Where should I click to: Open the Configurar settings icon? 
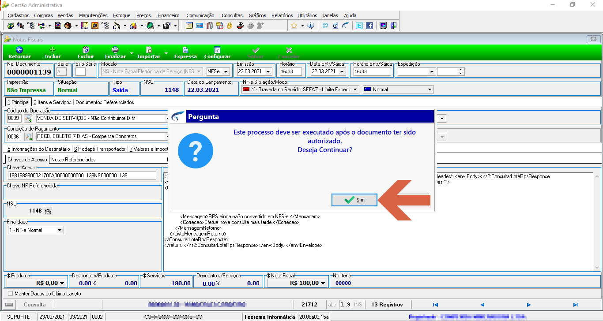[217, 50]
